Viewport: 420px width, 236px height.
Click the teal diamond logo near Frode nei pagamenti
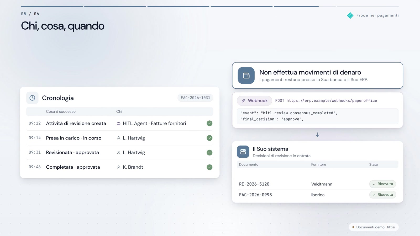[x=350, y=15]
